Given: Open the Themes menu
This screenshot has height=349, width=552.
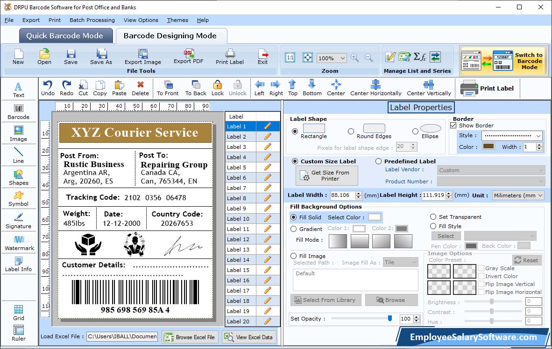Looking at the screenshot, I should [x=177, y=20].
